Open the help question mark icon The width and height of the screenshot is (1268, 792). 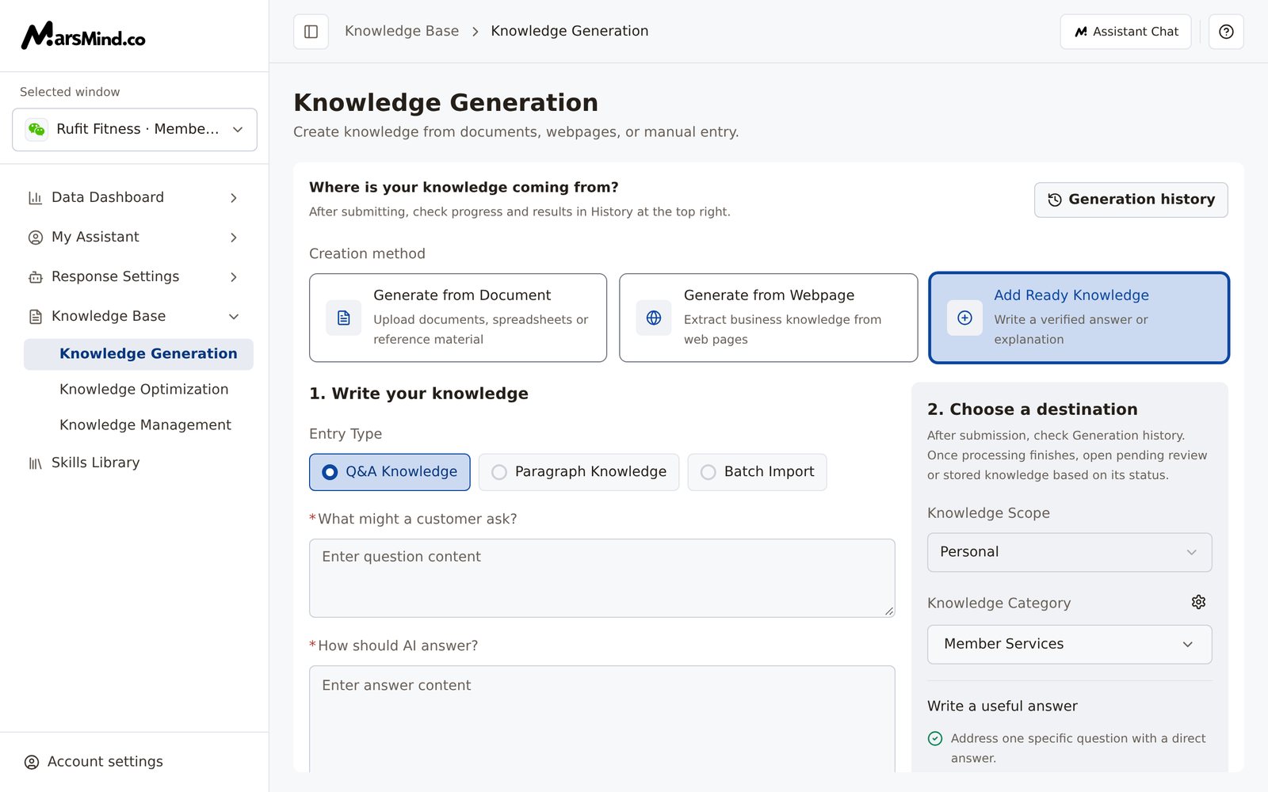coord(1226,32)
